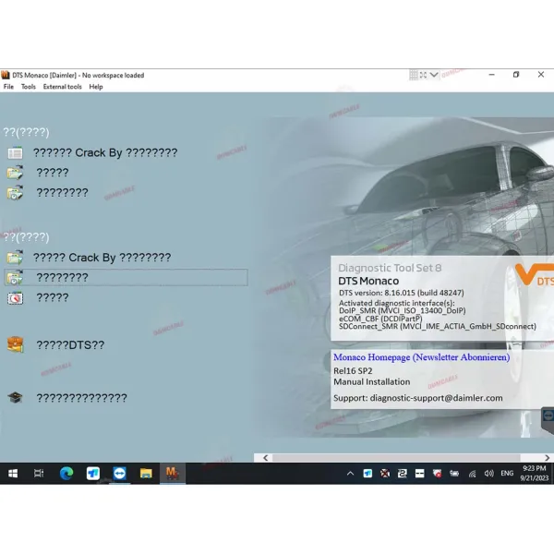Click the folder icon beside '????? Crack By'
This screenshot has width=554, height=554.
[x=15, y=258]
